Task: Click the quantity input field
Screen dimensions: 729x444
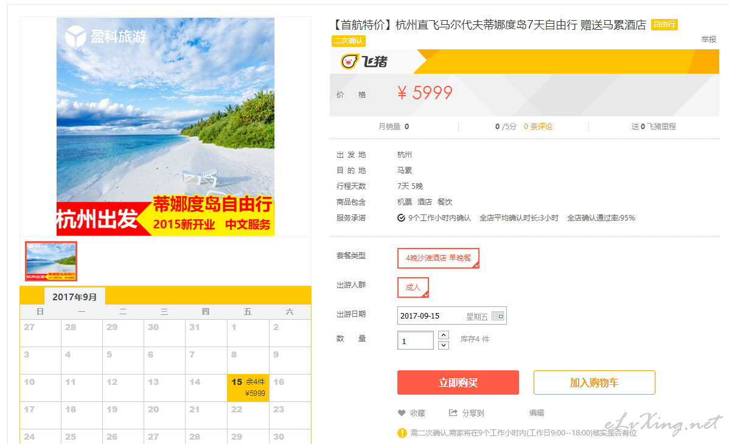Action: click(x=416, y=340)
